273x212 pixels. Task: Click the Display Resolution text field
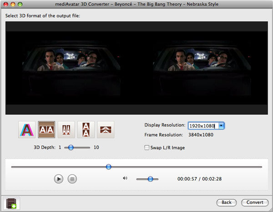click(x=203, y=126)
